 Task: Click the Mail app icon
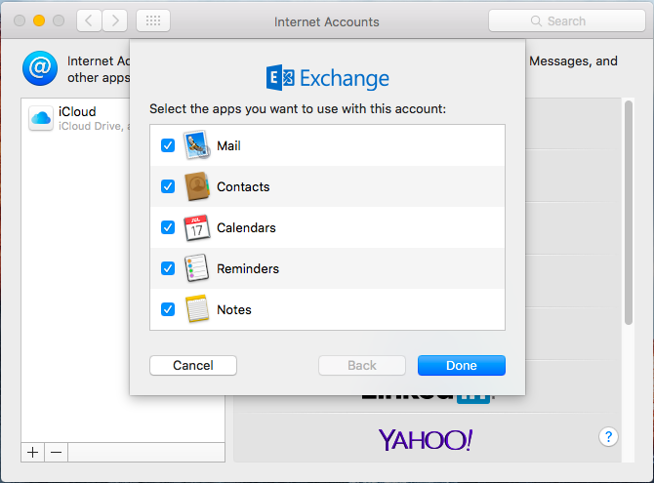197,145
